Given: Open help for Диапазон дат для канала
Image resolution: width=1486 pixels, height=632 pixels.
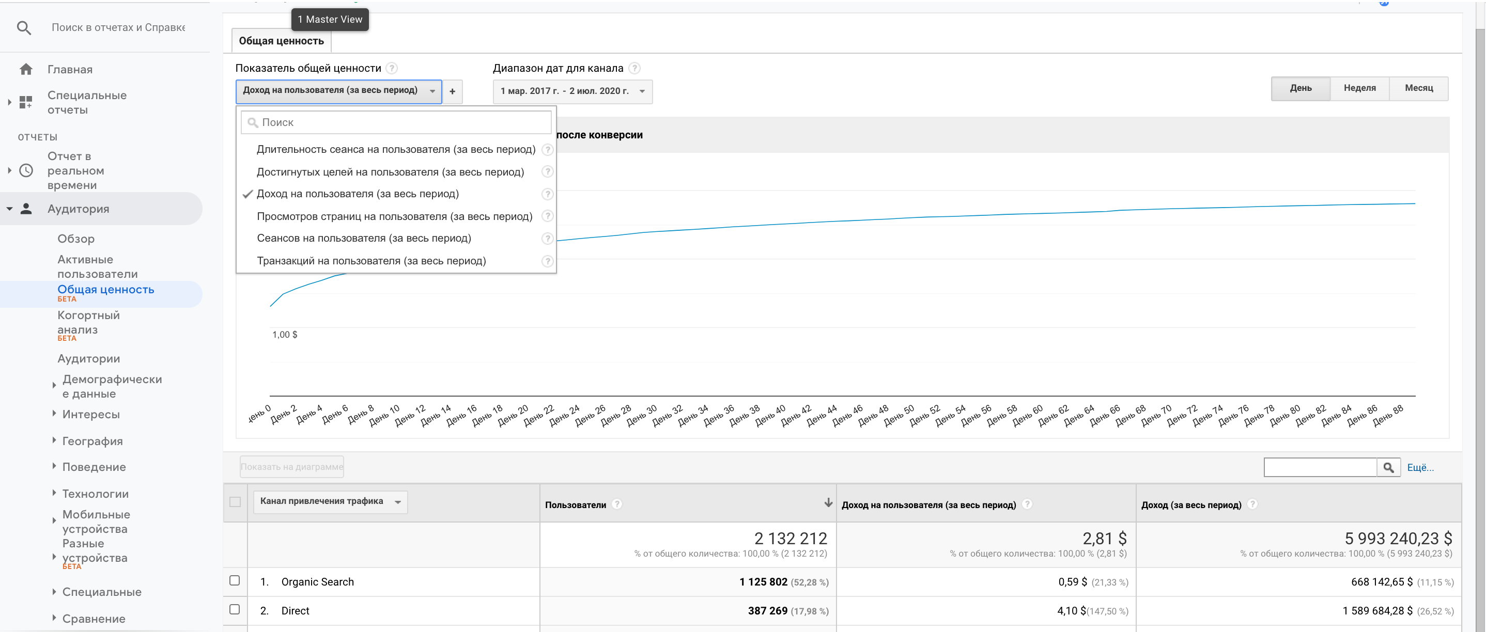Looking at the screenshot, I should pos(634,68).
